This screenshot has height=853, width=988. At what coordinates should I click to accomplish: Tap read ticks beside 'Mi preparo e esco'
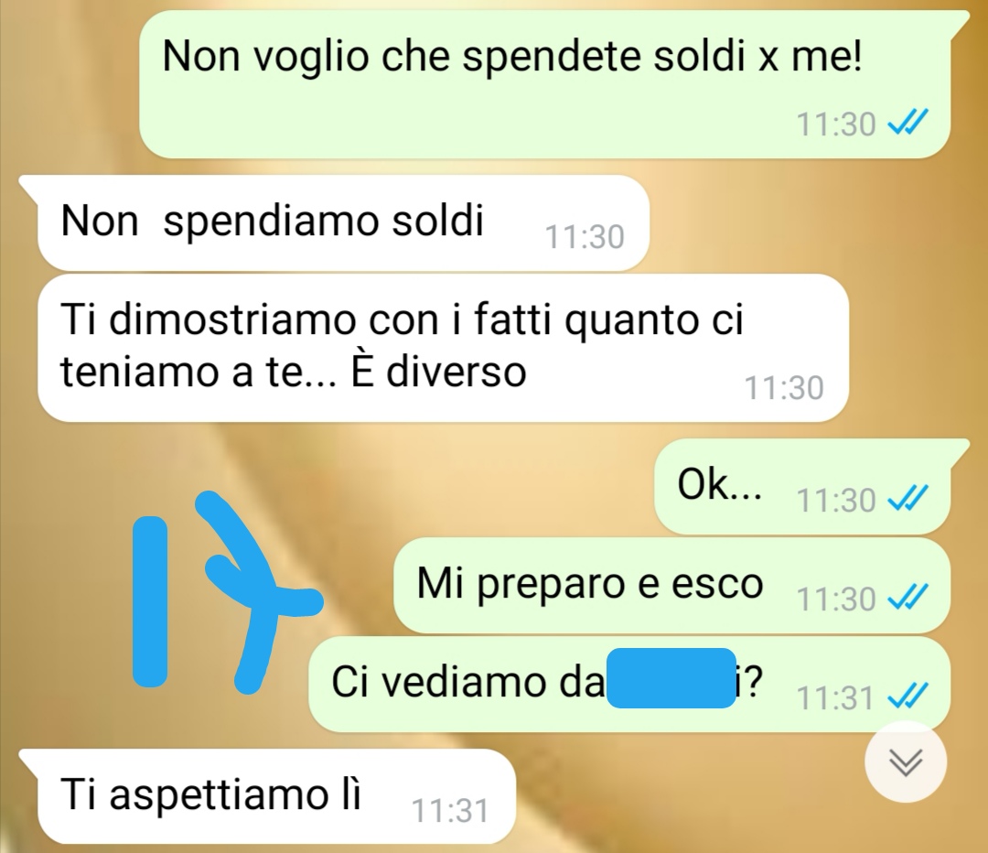coord(907,598)
